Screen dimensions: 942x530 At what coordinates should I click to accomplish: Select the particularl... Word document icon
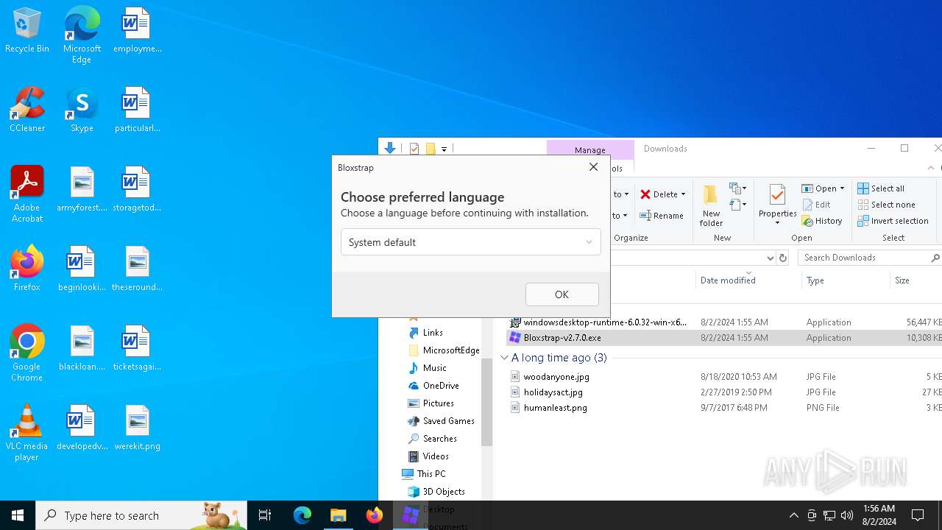point(137,110)
